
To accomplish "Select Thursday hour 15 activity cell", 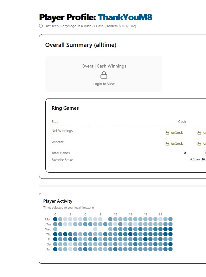I will (x=131, y=234).
